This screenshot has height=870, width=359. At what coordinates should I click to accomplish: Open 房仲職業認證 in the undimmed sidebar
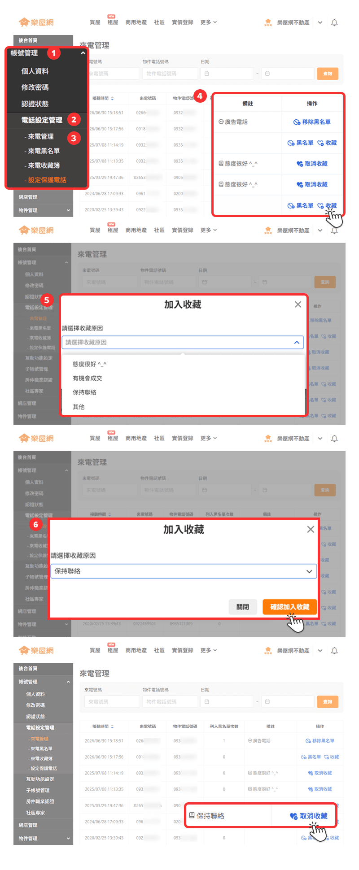click(40, 801)
